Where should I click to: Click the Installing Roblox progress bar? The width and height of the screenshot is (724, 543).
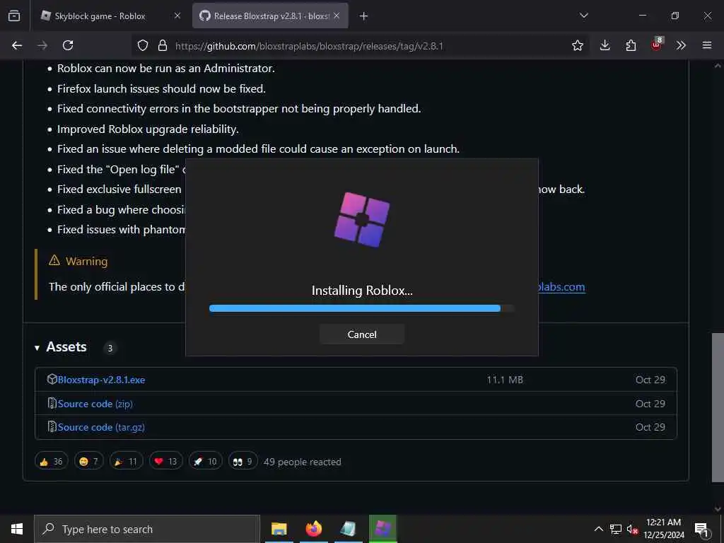tap(361, 308)
